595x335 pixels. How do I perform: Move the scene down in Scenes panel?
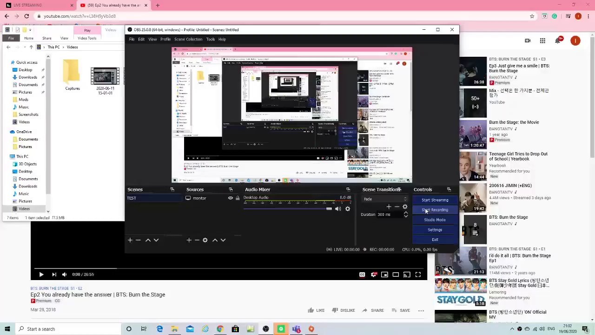pyautogui.click(x=156, y=240)
